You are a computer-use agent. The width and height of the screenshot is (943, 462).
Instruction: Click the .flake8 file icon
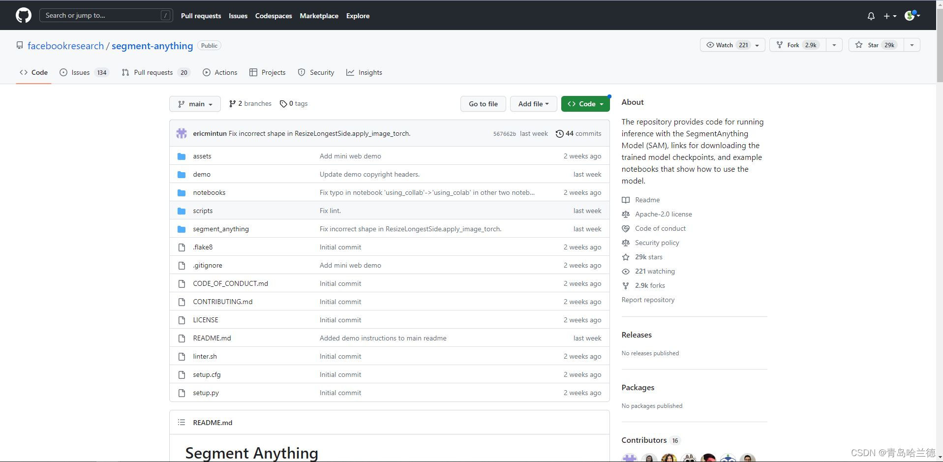pos(182,247)
